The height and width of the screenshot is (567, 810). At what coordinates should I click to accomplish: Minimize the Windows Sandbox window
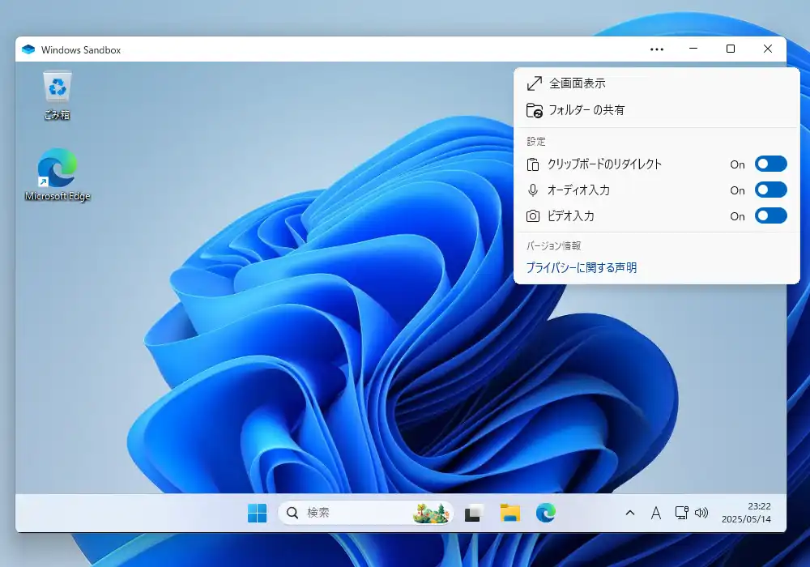[x=693, y=49]
